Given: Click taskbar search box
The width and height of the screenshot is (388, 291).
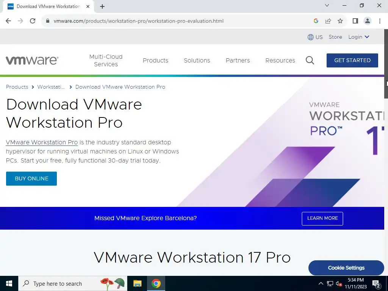Looking at the screenshot, I should coord(73,283).
